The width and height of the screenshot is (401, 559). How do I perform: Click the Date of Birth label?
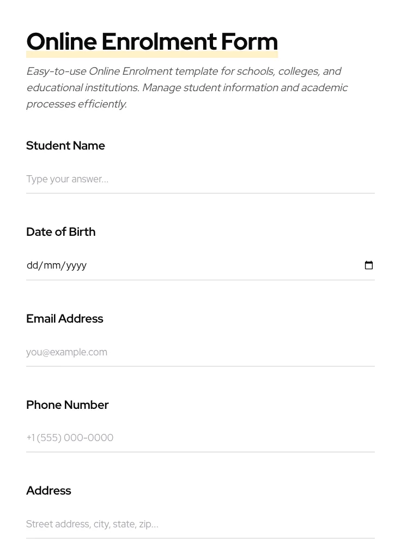60,231
